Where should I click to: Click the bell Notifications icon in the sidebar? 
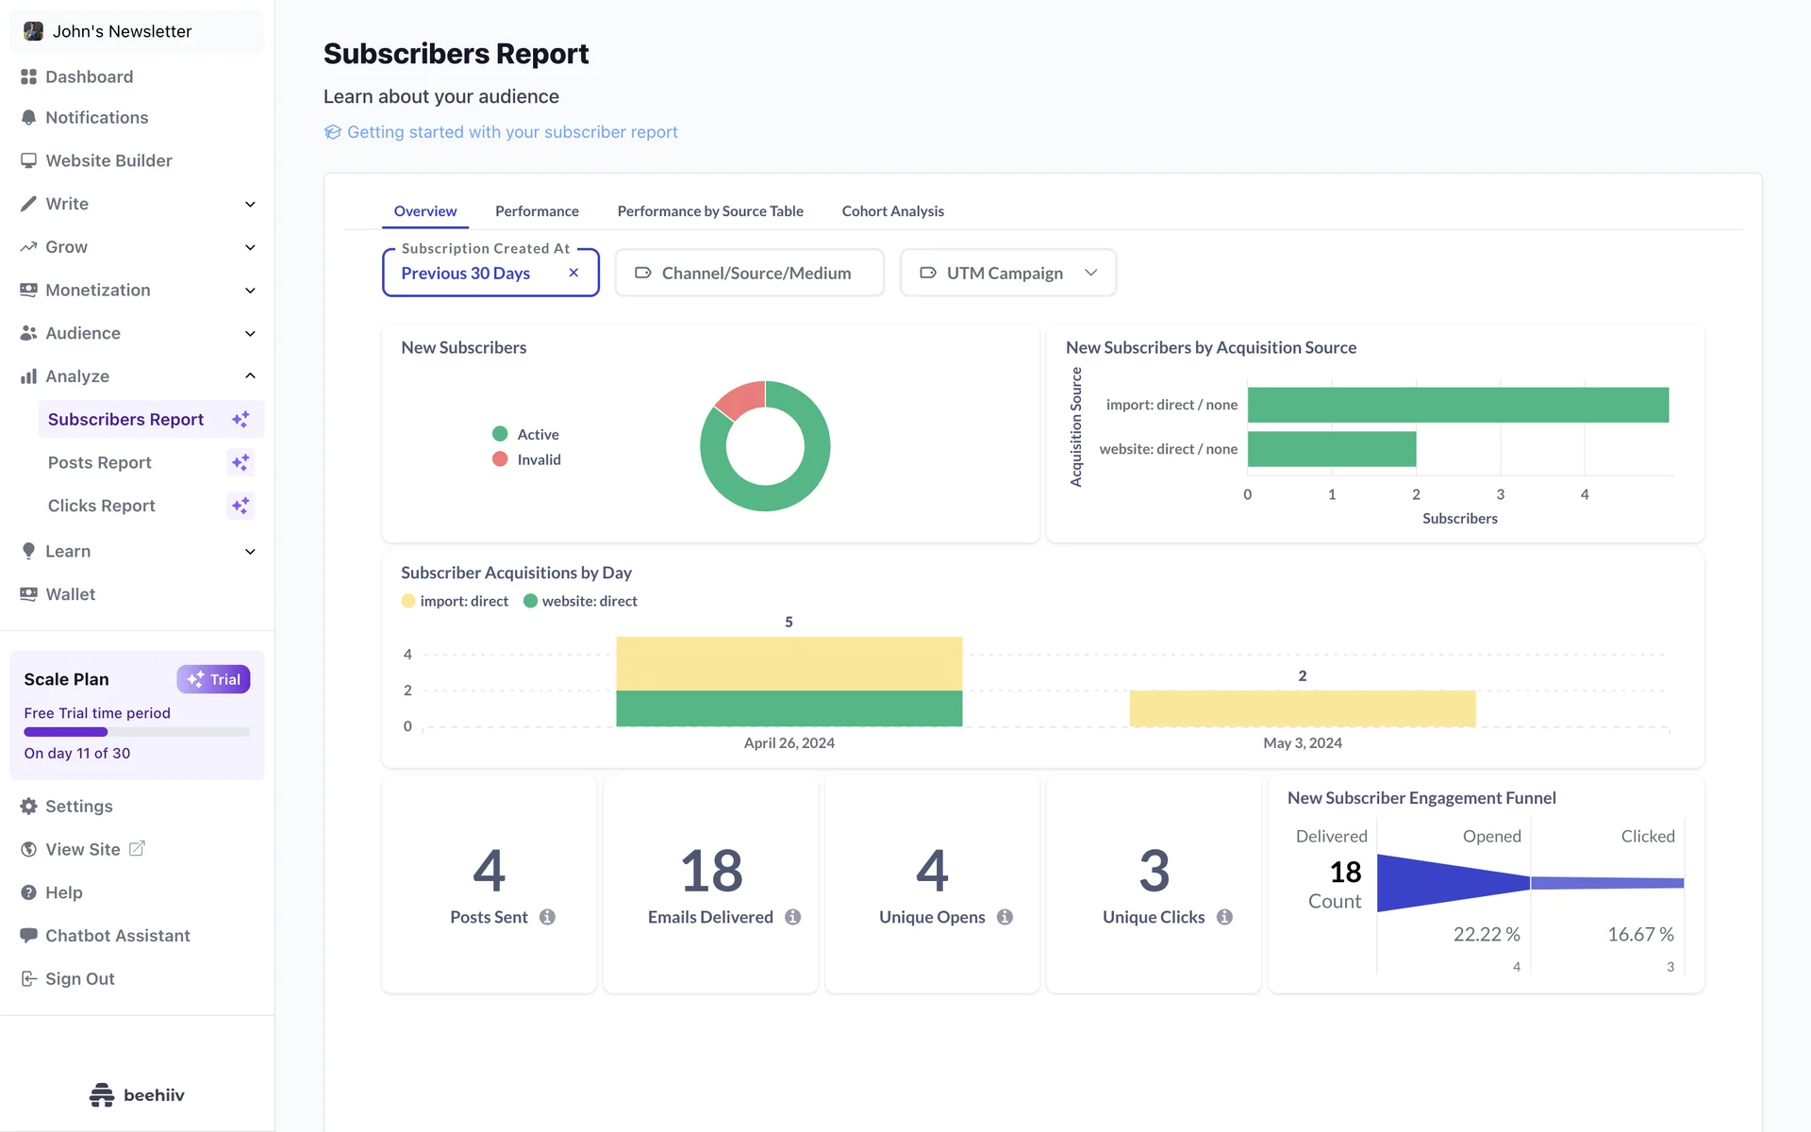tap(28, 118)
